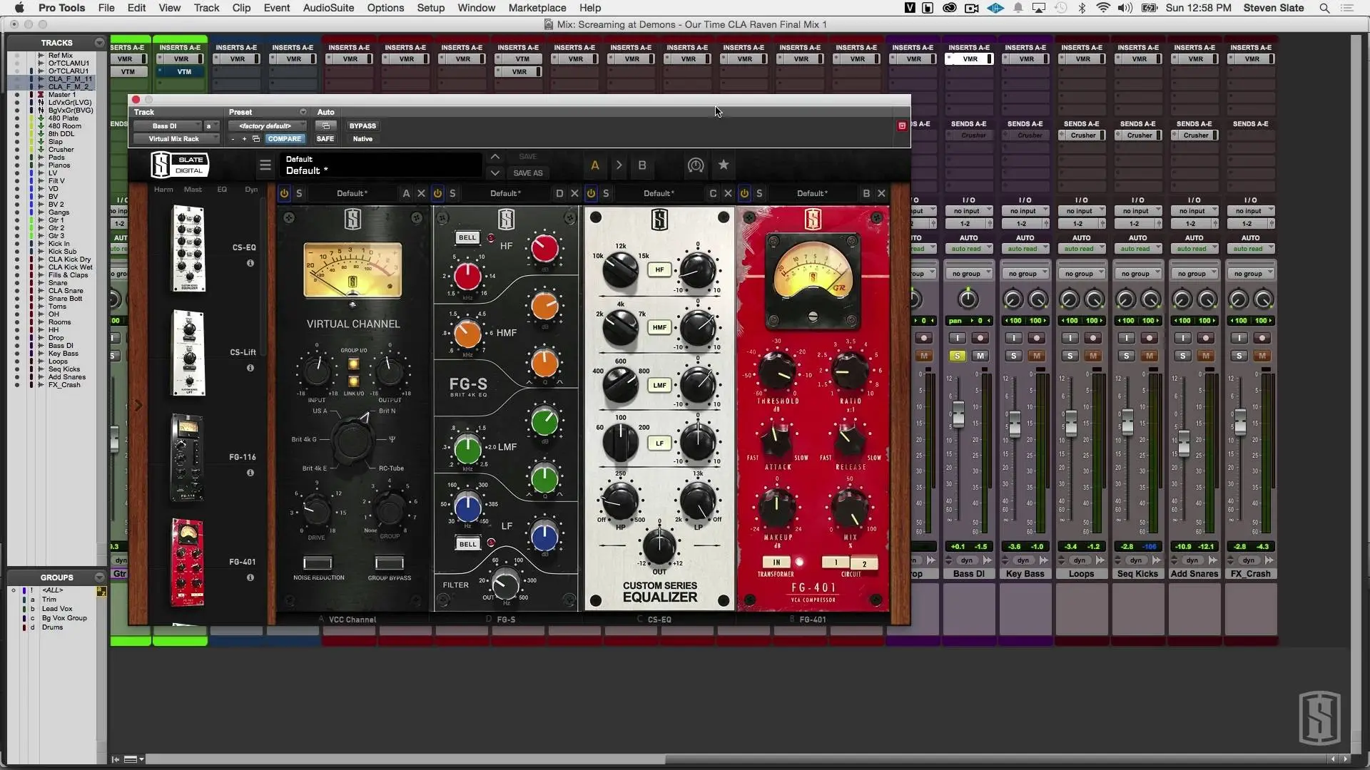Select the Dyn tab in module browser

point(251,190)
